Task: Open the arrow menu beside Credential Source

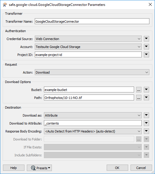Action: pyautogui.click(x=146, y=39)
